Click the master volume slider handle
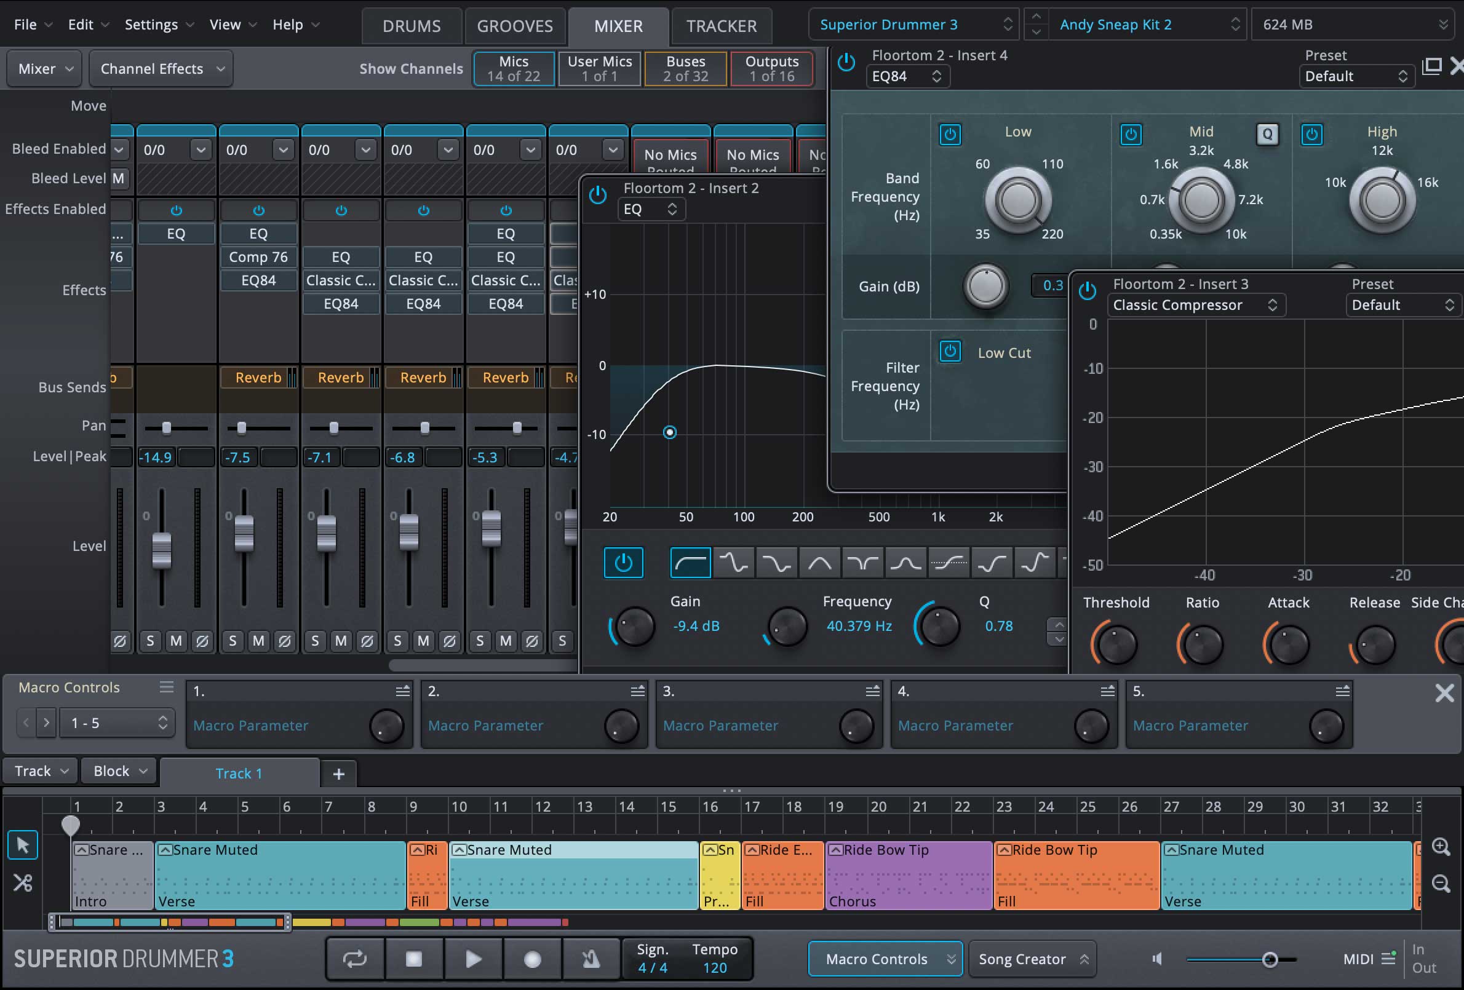This screenshot has height=990, width=1464. pos(1270,959)
